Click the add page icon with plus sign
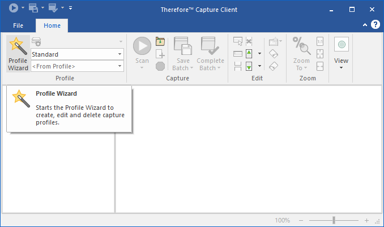This screenshot has width=384, height=227. 160,54
